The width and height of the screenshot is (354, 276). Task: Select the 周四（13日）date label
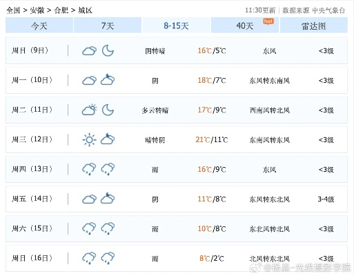pos(32,169)
